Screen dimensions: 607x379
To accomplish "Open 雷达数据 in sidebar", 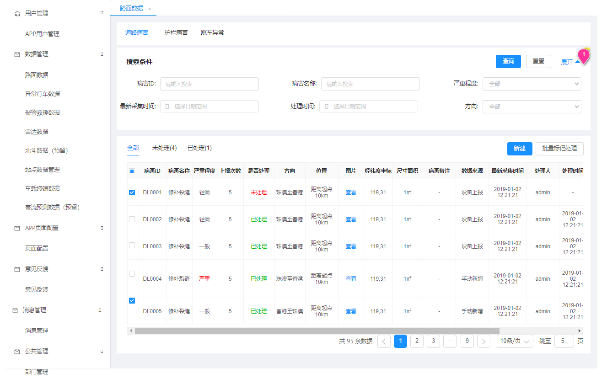I will (x=37, y=132).
